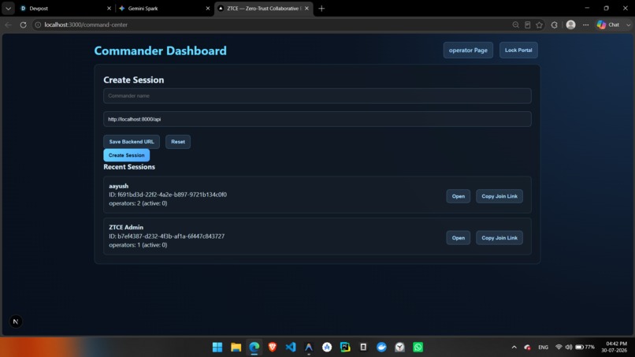Click 'operators: 2 (active: 0)' text
The height and width of the screenshot is (357, 635).
(138, 203)
